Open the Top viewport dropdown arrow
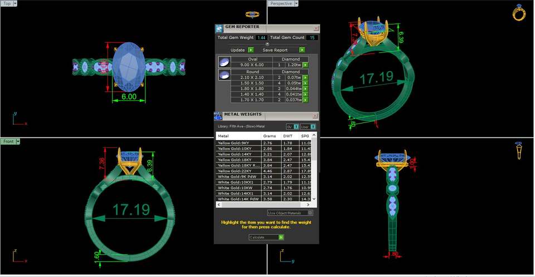The image size is (535, 277). 15,3
